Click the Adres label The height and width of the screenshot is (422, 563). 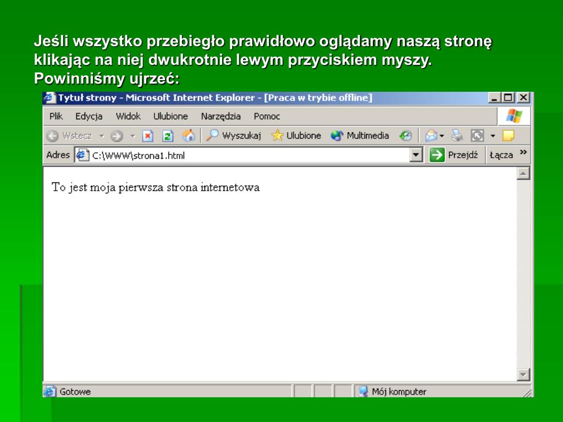click(58, 155)
